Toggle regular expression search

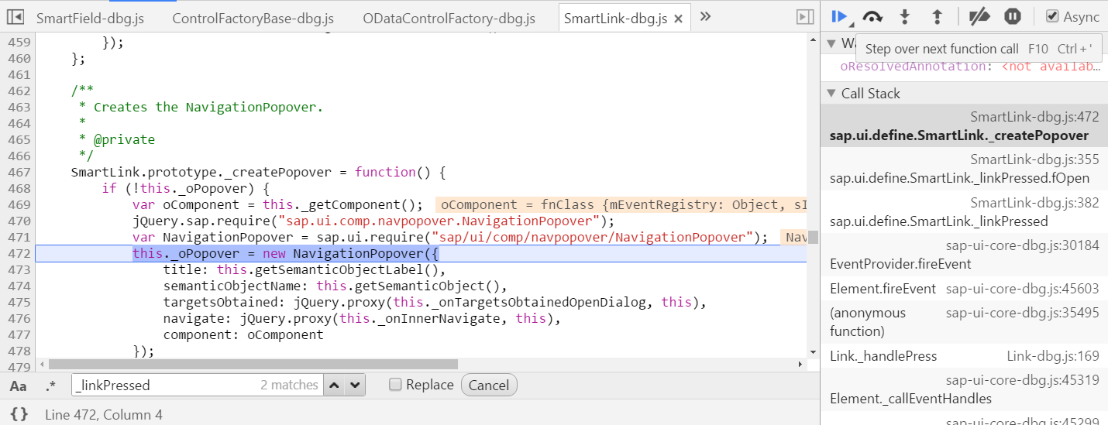[x=51, y=386]
